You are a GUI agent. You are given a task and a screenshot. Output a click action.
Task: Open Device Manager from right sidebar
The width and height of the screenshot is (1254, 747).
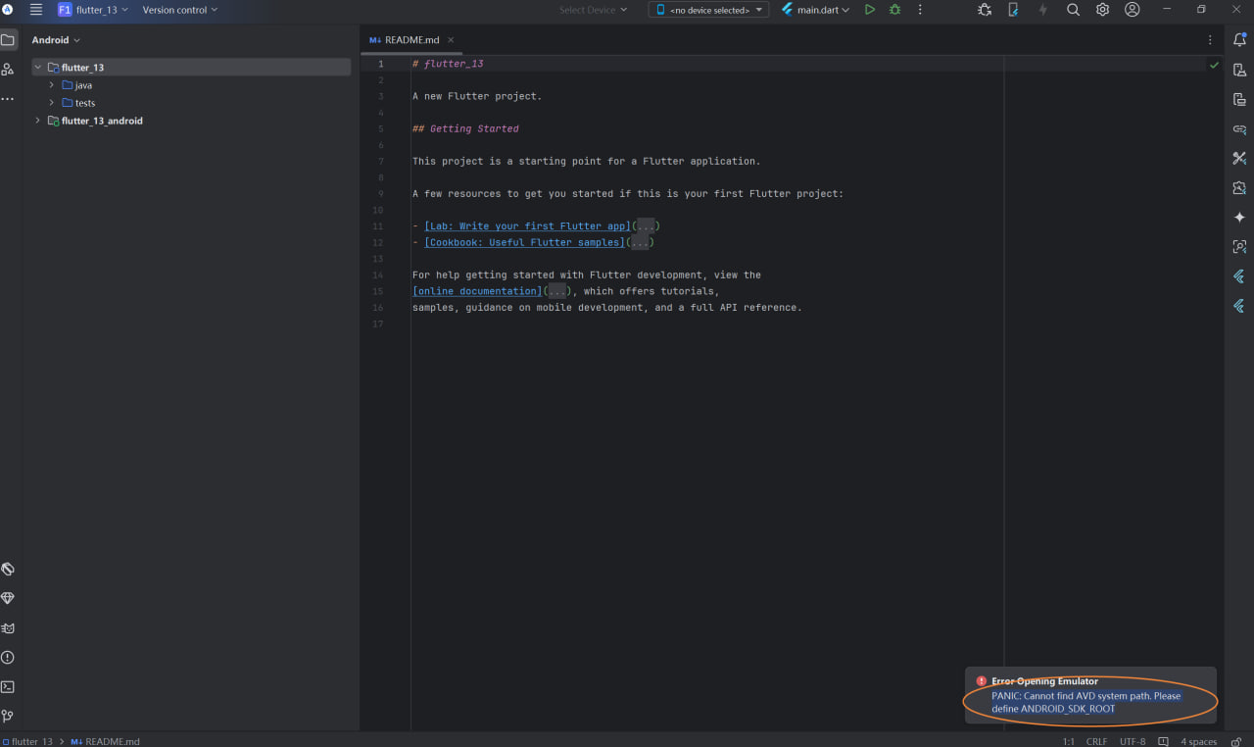[x=1239, y=70]
